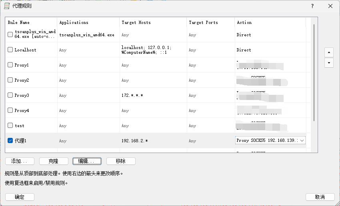
Task: Click the rules list vertical scrollbar
Action: click(x=314, y=73)
